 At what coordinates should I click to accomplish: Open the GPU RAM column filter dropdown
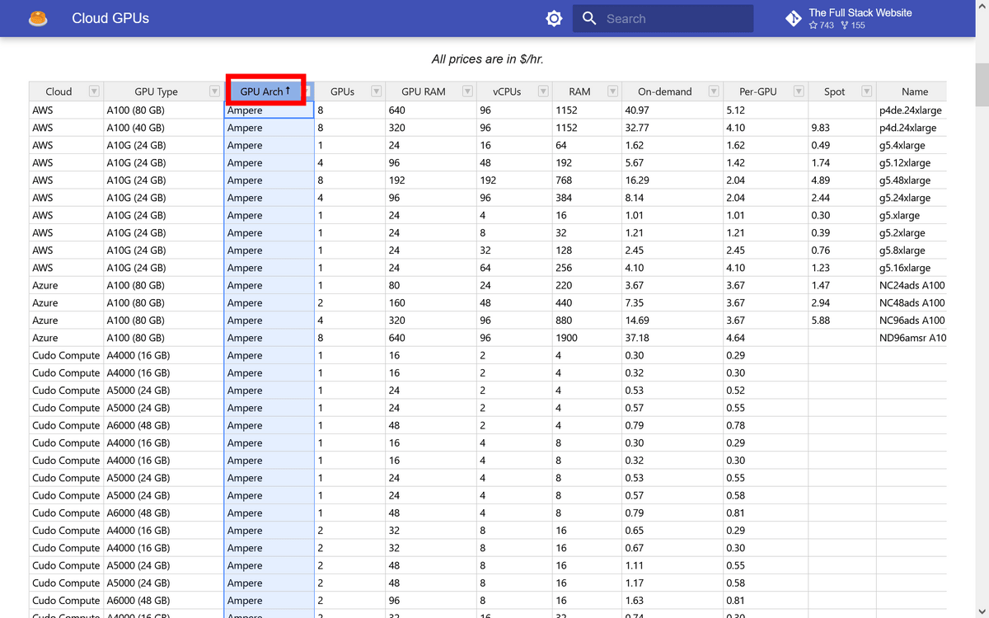pos(467,91)
